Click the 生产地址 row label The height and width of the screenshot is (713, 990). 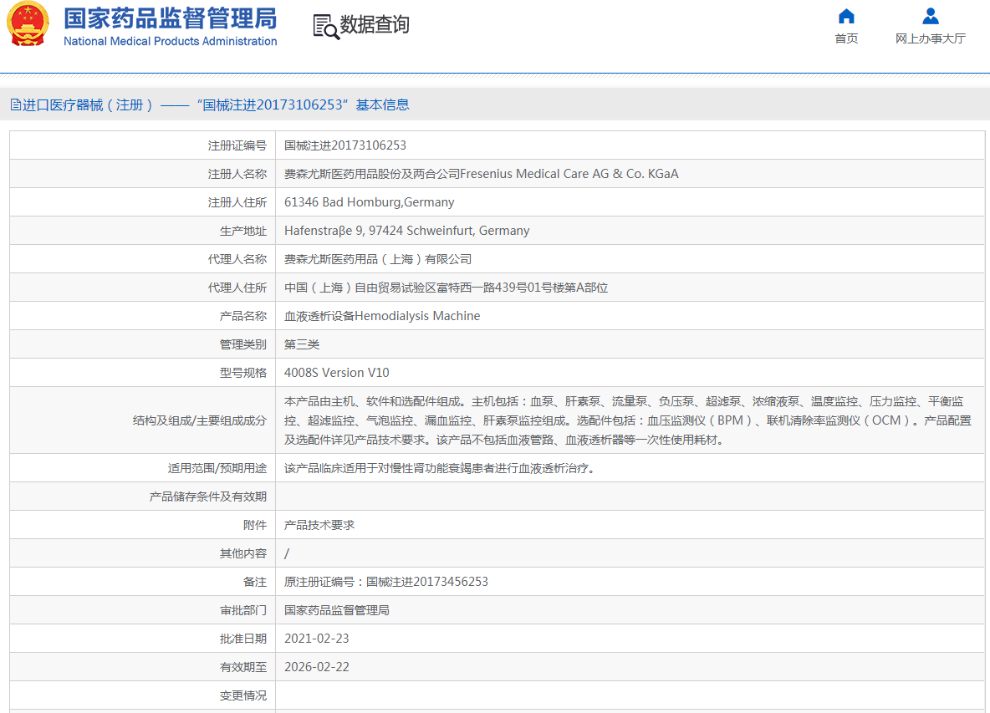click(x=243, y=231)
